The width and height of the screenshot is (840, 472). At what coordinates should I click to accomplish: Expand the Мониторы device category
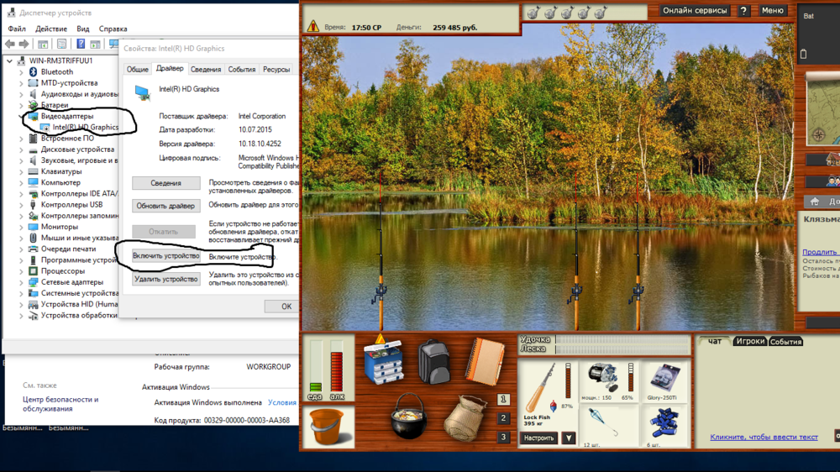click(x=22, y=227)
